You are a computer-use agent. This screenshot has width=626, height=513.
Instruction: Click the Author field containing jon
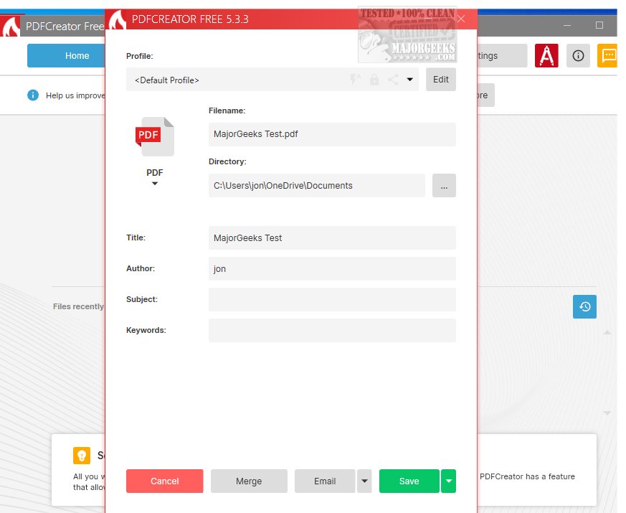point(332,268)
